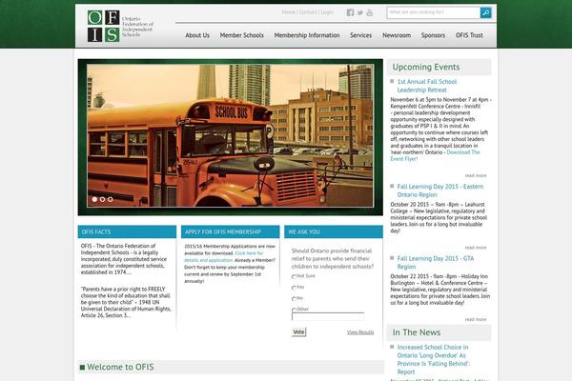Click the 'Welcome to OFIS' heading
Image resolution: width=572 pixels, height=381 pixels.
(x=120, y=367)
